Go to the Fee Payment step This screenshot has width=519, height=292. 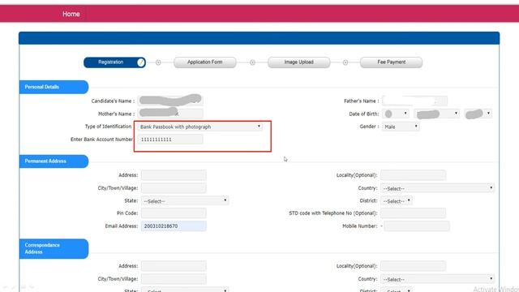391,62
